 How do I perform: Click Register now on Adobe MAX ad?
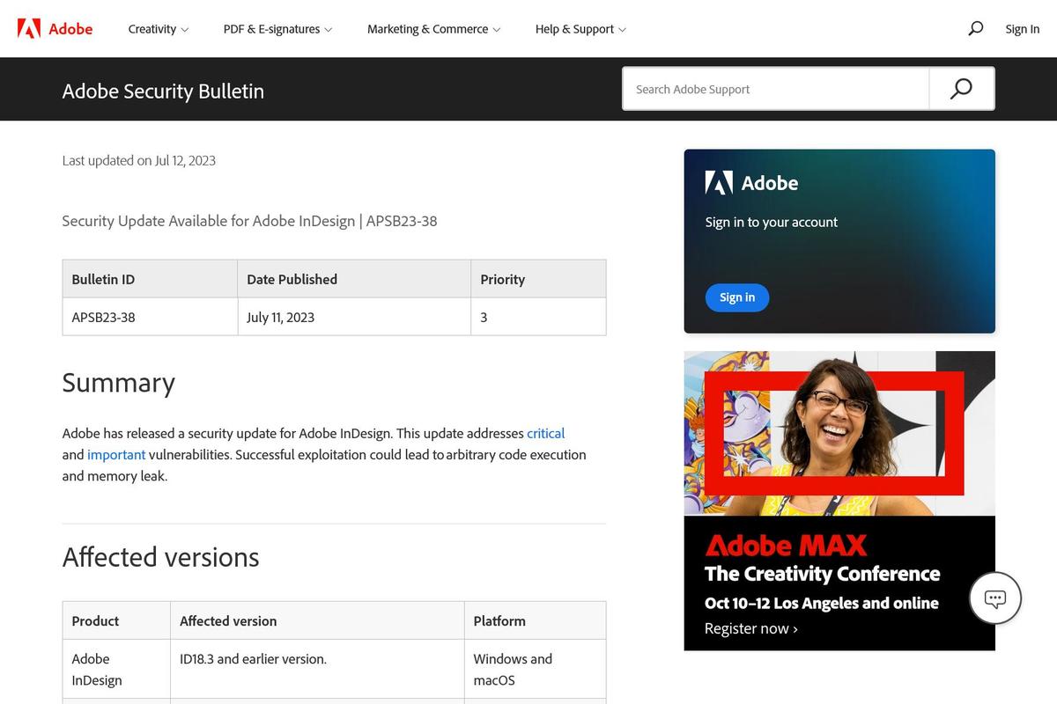[750, 628]
